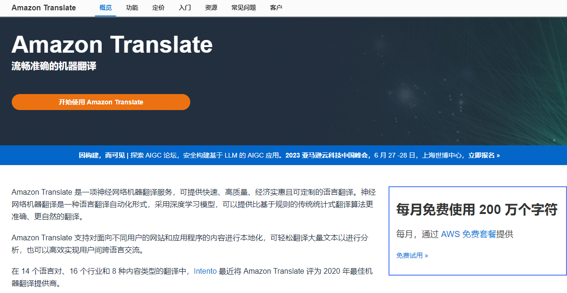The image size is (567, 293).
Task: Open the 资源 tab
Action: [211, 8]
